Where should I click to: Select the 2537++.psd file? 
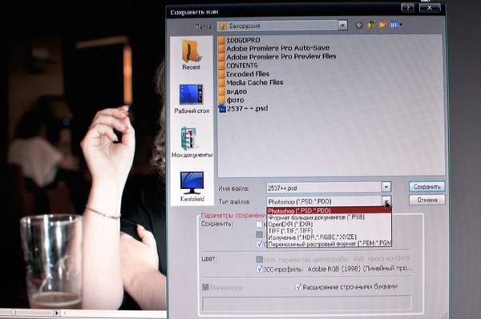[x=243, y=108]
